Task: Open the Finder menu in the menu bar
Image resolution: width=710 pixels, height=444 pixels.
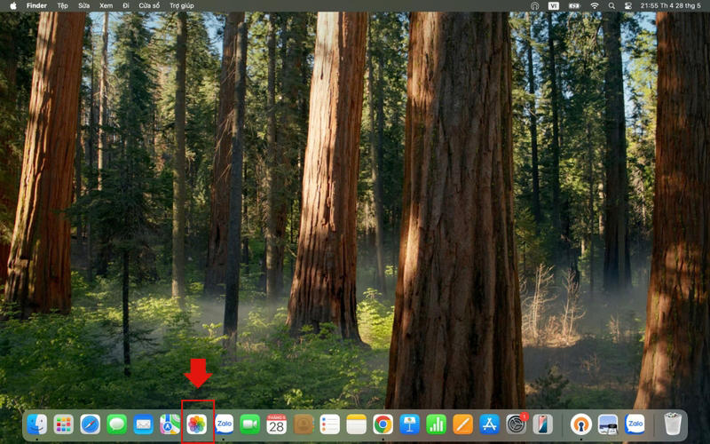Action: (x=36, y=6)
